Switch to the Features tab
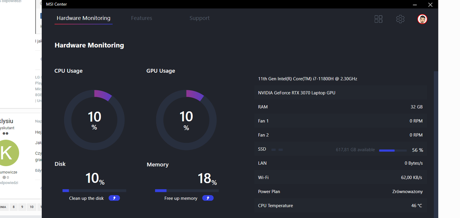460x218 pixels. 142,18
